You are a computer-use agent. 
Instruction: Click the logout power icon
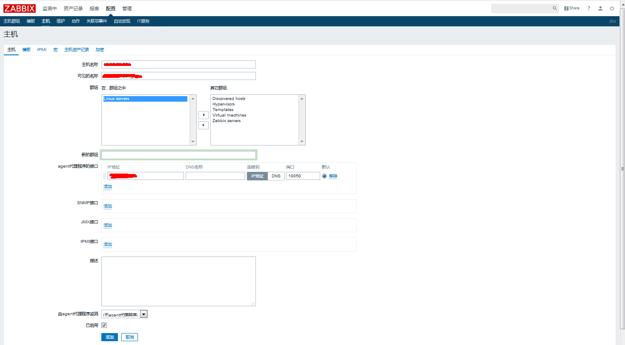(612, 8)
